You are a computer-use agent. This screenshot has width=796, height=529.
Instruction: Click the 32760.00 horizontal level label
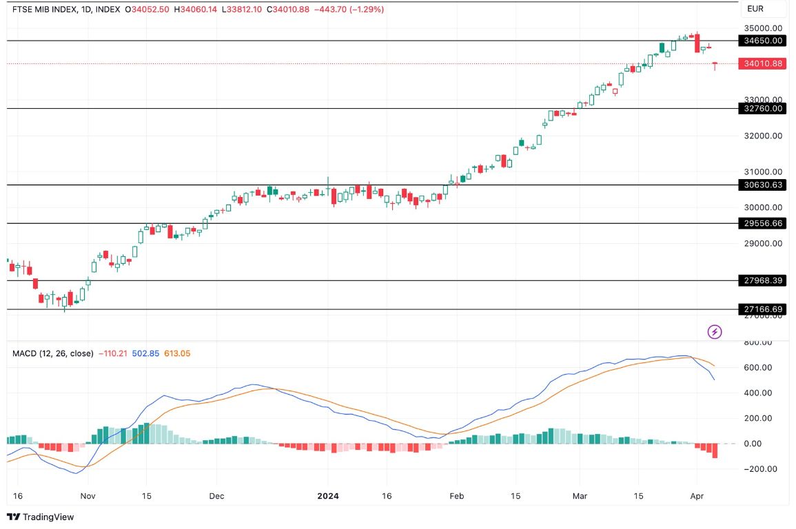(761, 108)
